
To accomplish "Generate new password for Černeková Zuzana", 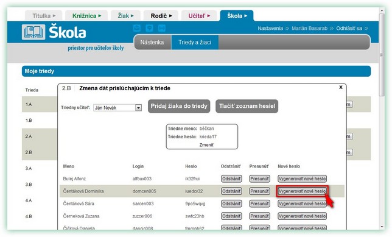I will tap(303, 216).
